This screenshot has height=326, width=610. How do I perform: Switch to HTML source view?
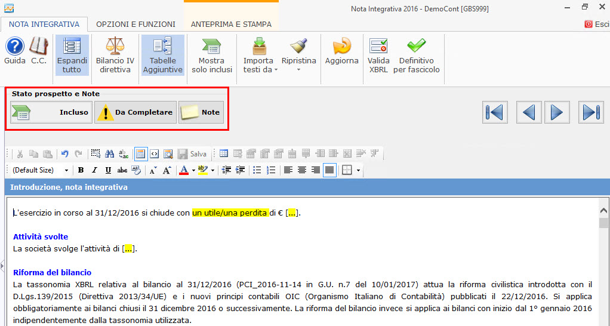click(155, 153)
